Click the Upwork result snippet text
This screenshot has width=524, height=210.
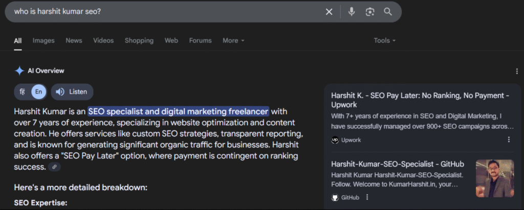point(422,121)
